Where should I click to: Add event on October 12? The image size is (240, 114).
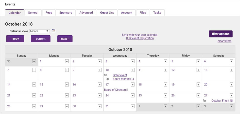(x=198, y=70)
